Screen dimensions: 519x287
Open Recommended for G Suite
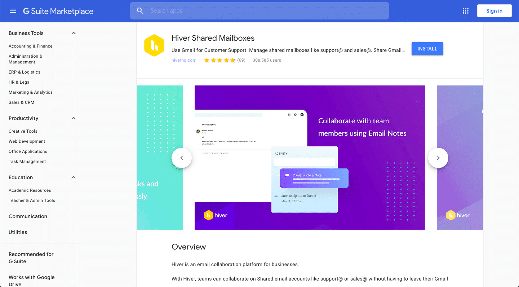click(31, 258)
